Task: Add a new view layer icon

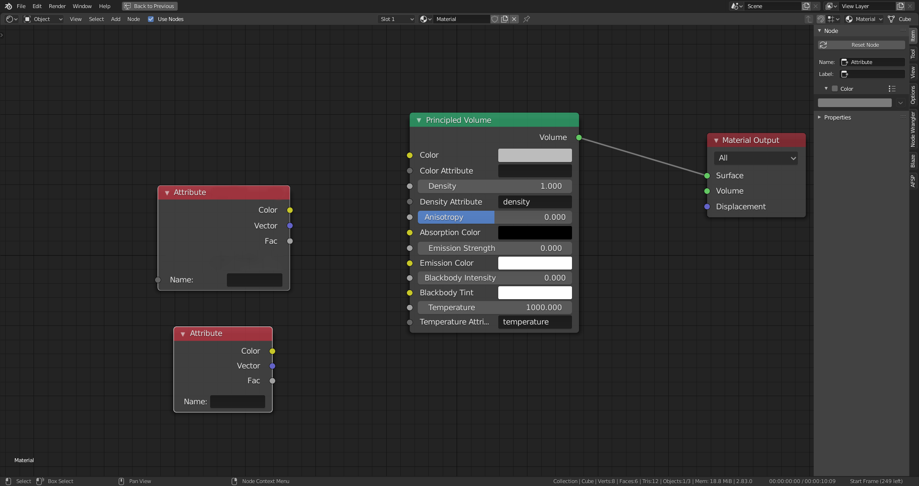Action: click(x=900, y=6)
